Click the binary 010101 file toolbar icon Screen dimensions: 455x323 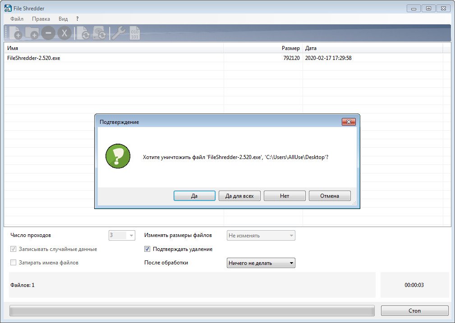click(134, 33)
